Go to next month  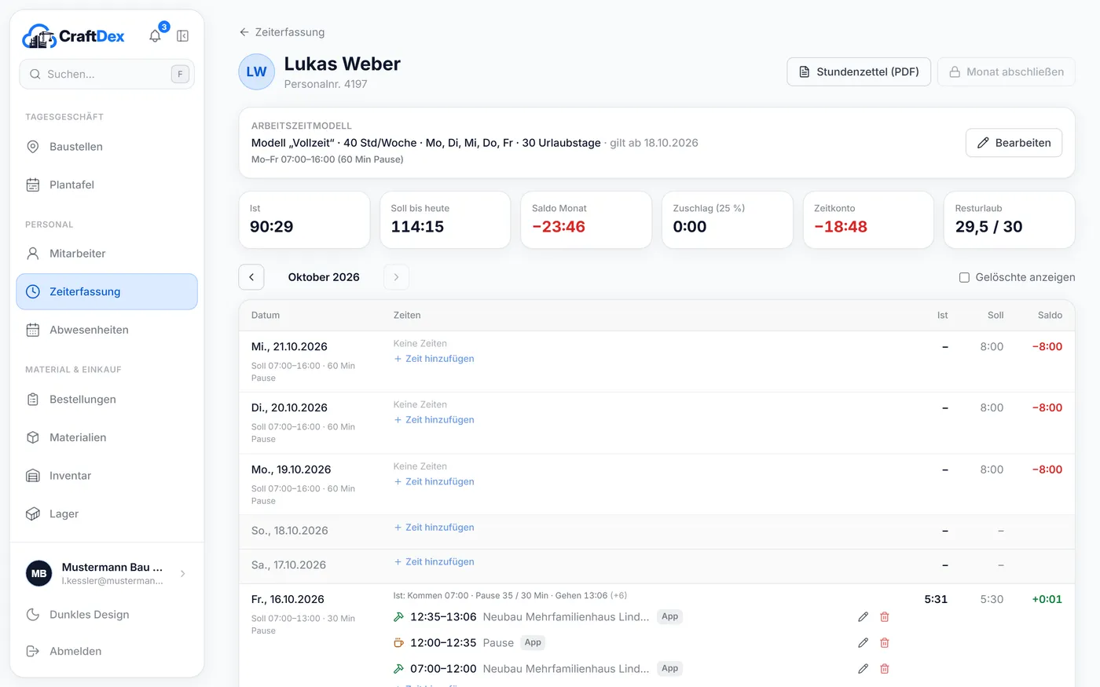pyautogui.click(x=396, y=277)
